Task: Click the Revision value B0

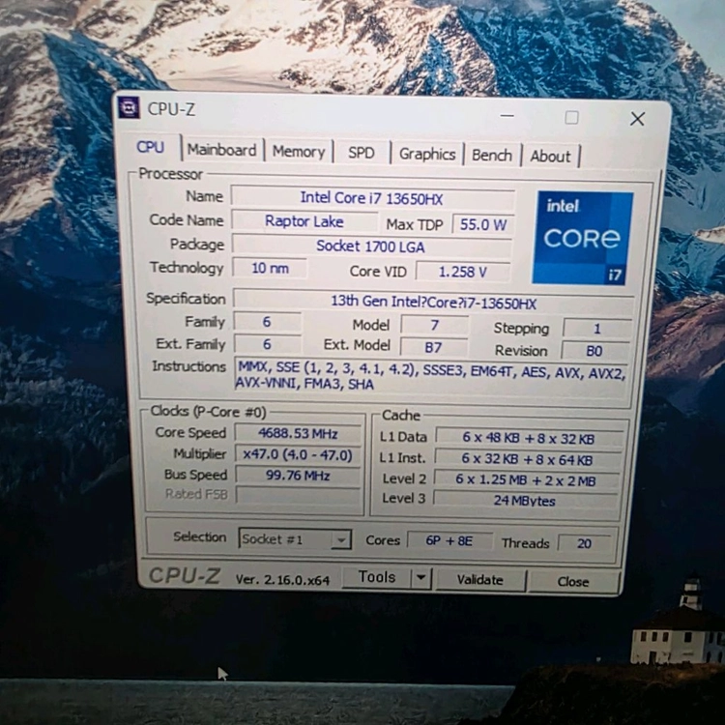Action: 594,351
